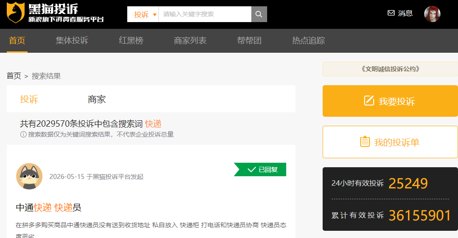Click the cat avatar of the complaint poster
The width and height of the screenshot is (458, 238).
tap(29, 176)
